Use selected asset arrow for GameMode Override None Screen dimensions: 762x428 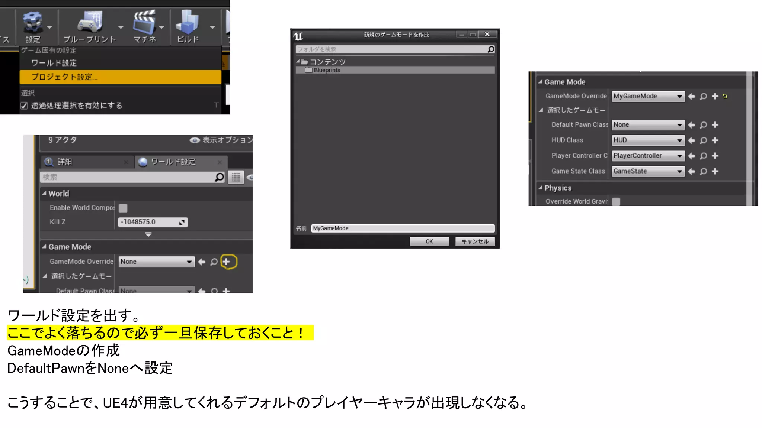click(x=202, y=262)
